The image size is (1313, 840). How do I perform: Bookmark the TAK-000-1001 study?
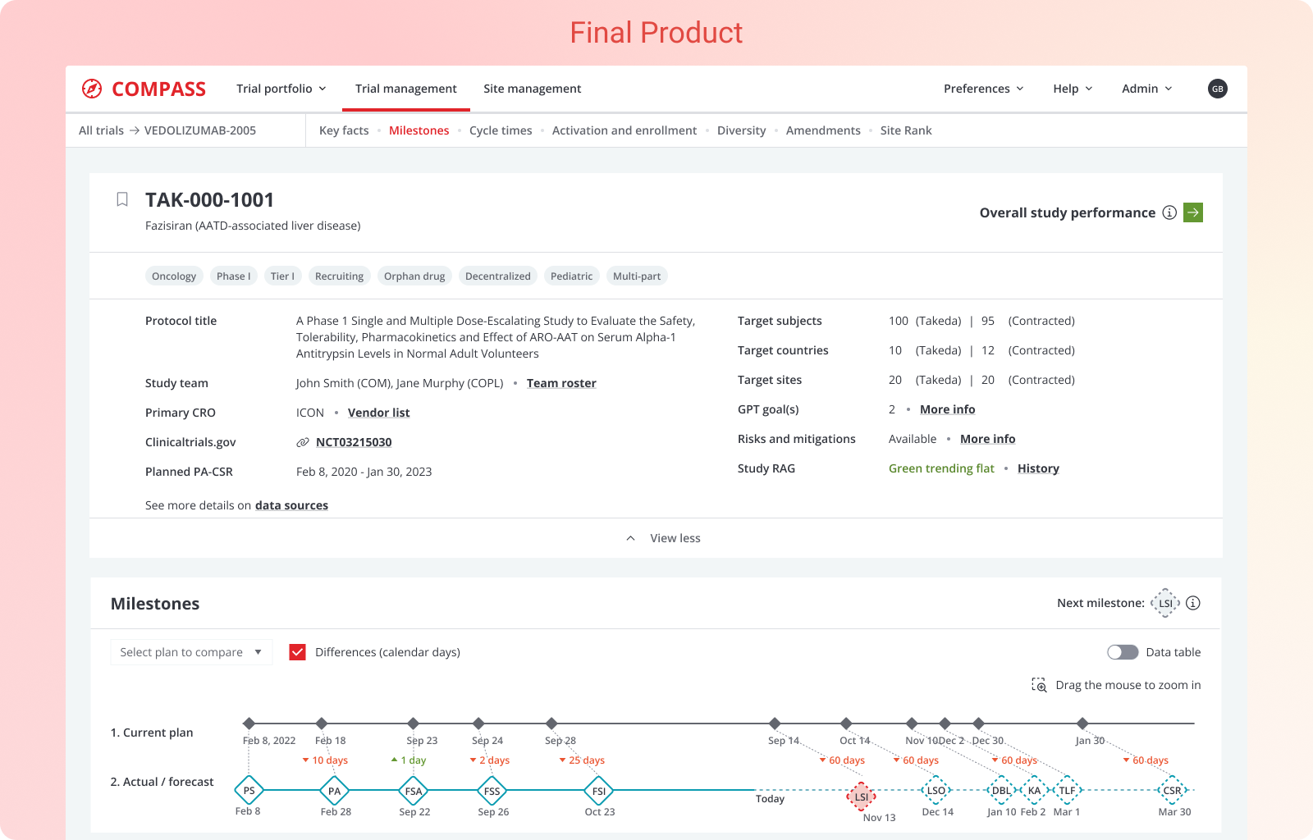pos(121,199)
